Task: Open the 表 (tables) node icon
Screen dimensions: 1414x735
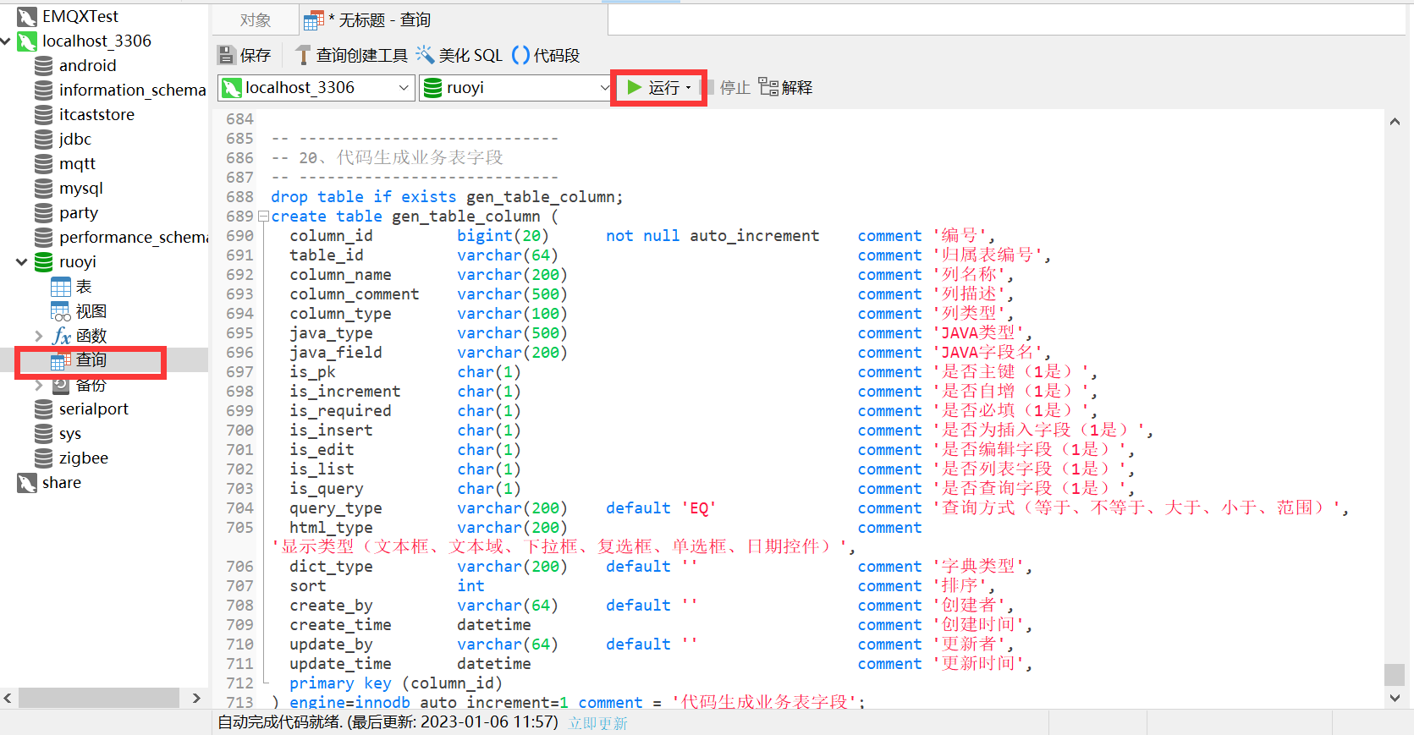Action: pyautogui.click(x=61, y=287)
